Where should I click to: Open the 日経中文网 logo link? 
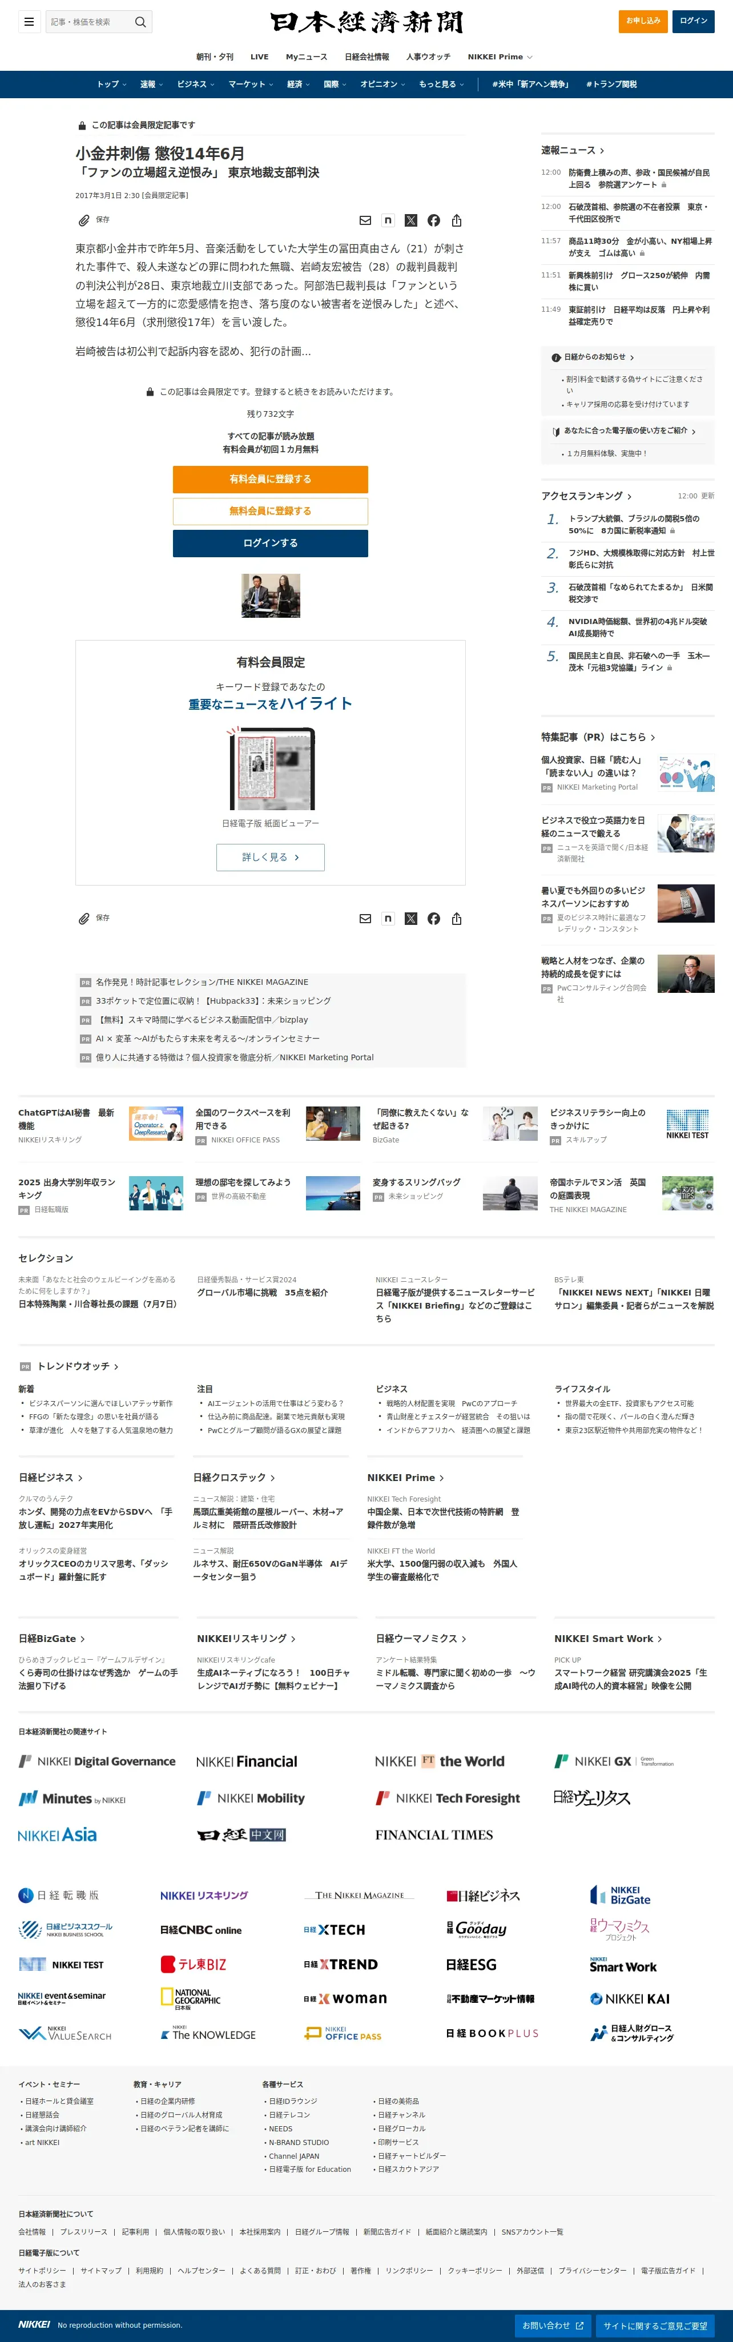[242, 1834]
